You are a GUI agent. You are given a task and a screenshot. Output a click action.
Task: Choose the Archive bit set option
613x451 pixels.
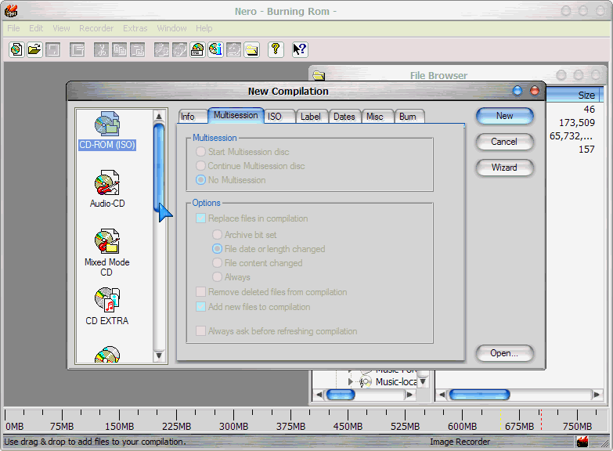[217, 235]
